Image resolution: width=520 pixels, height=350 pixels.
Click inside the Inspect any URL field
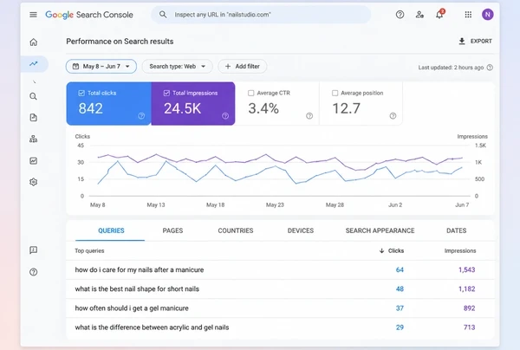261,15
